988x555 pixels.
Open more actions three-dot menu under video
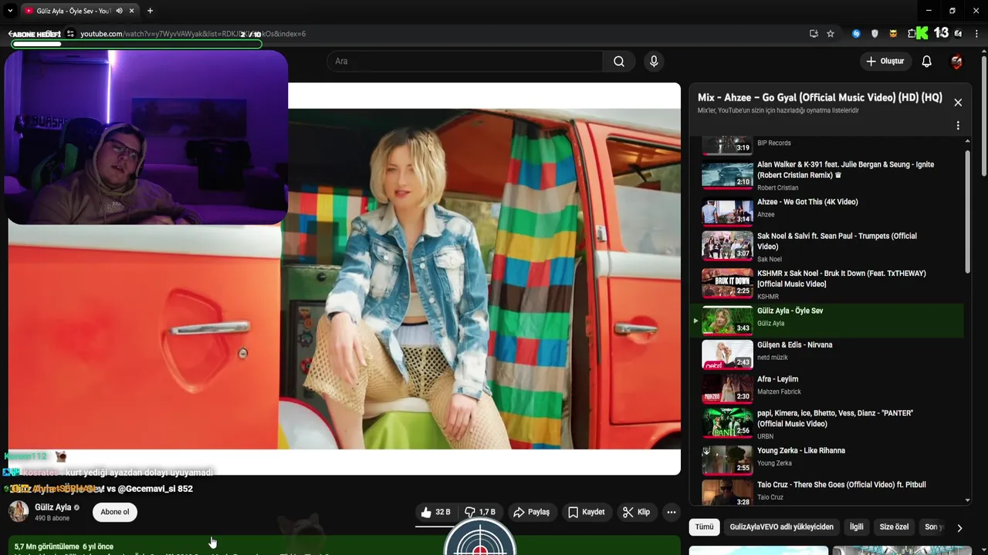click(671, 512)
